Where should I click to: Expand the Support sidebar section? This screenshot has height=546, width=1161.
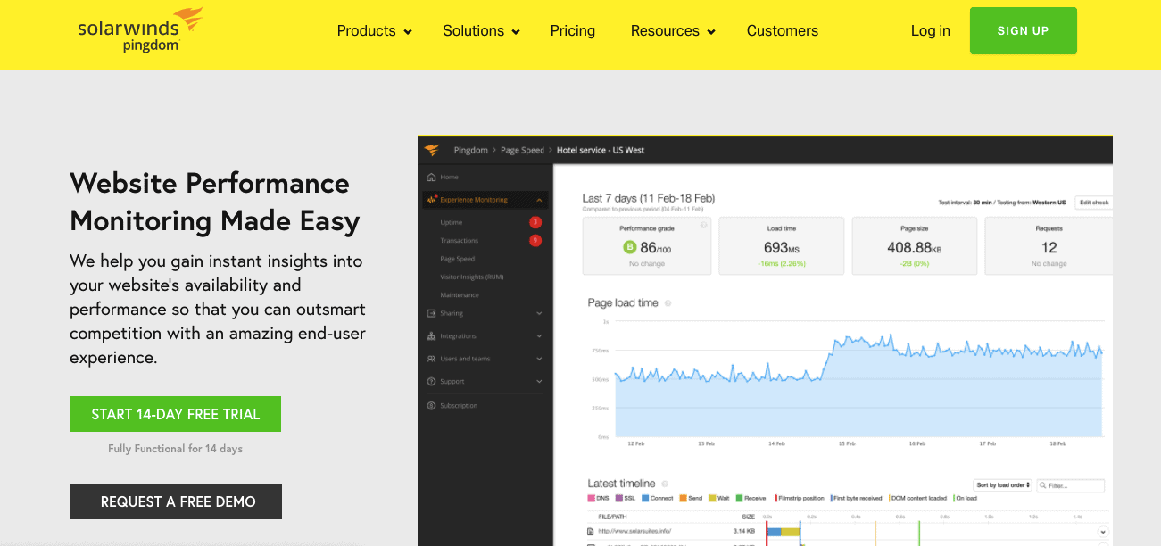coord(539,382)
